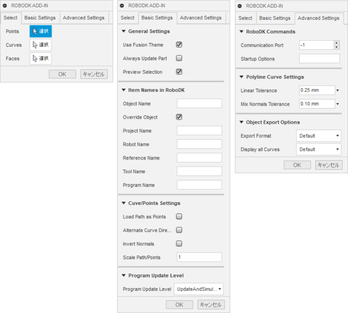348x313 pixels.
Task: Uncheck the Preview Selection checkbox
Action: tap(179, 72)
